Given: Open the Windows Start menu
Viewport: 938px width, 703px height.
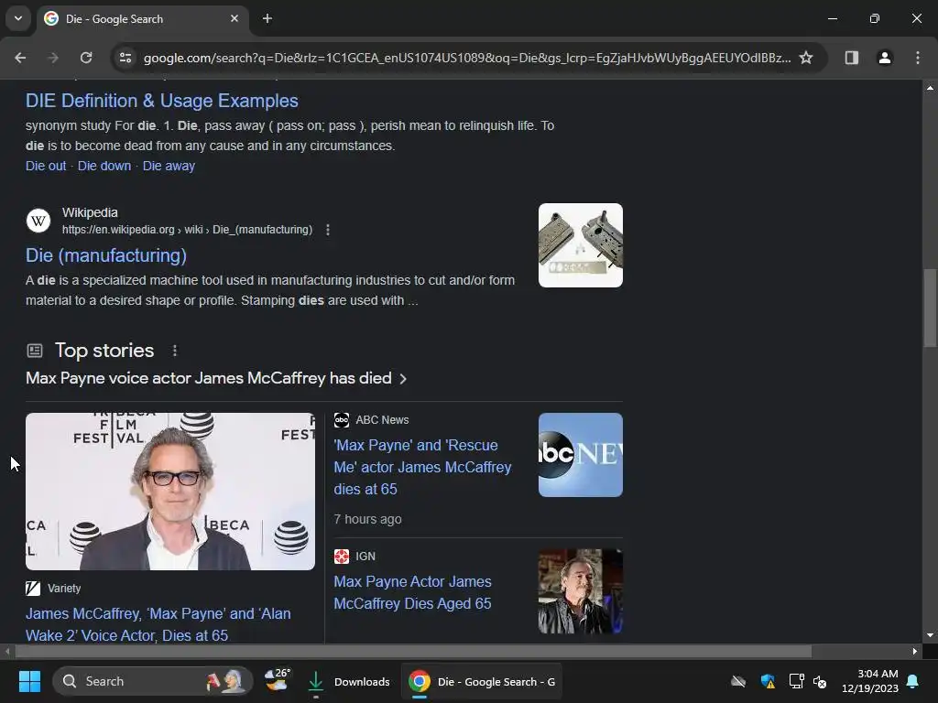Looking at the screenshot, I should coord(29,681).
